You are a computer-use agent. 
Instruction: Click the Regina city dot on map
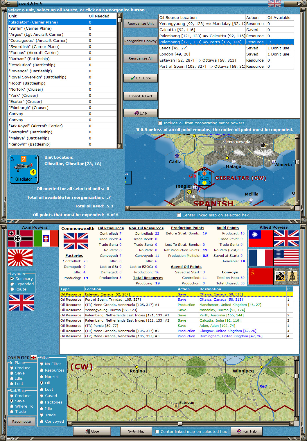(x=137, y=367)
